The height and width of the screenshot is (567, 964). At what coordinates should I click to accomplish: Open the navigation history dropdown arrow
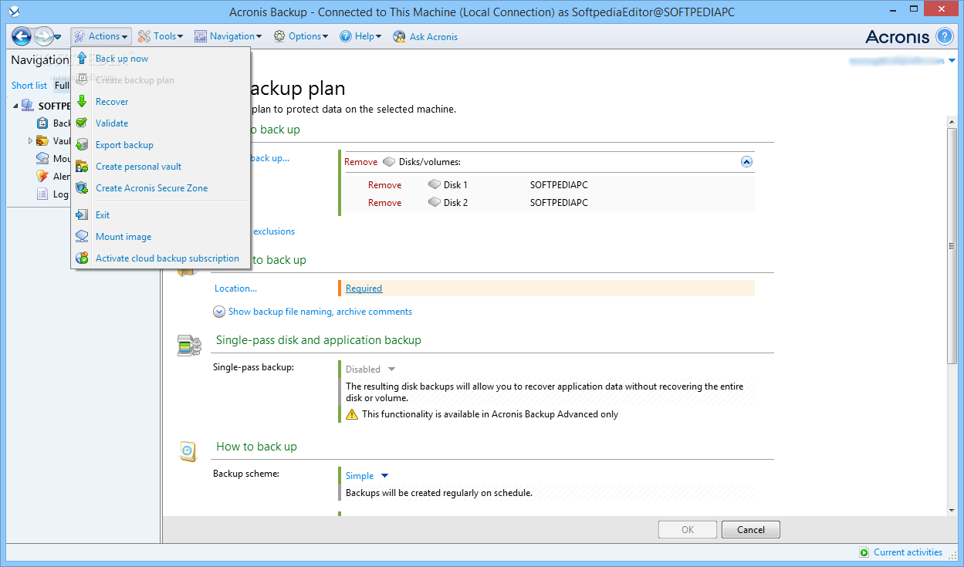tap(58, 36)
